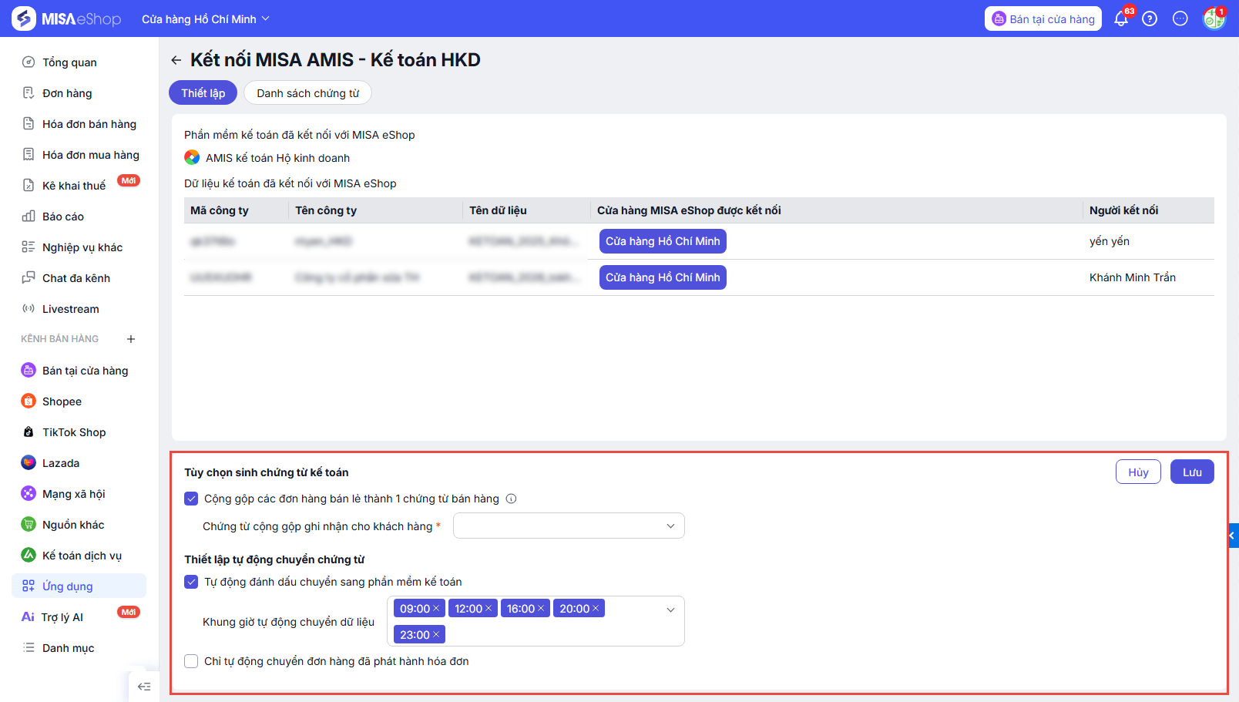Remove the 23:00 time tag
Image resolution: width=1239 pixels, height=702 pixels.
pos(436,635)
